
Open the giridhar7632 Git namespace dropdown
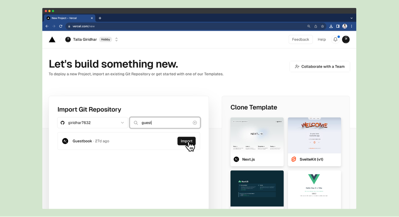(x=93, y=123)
